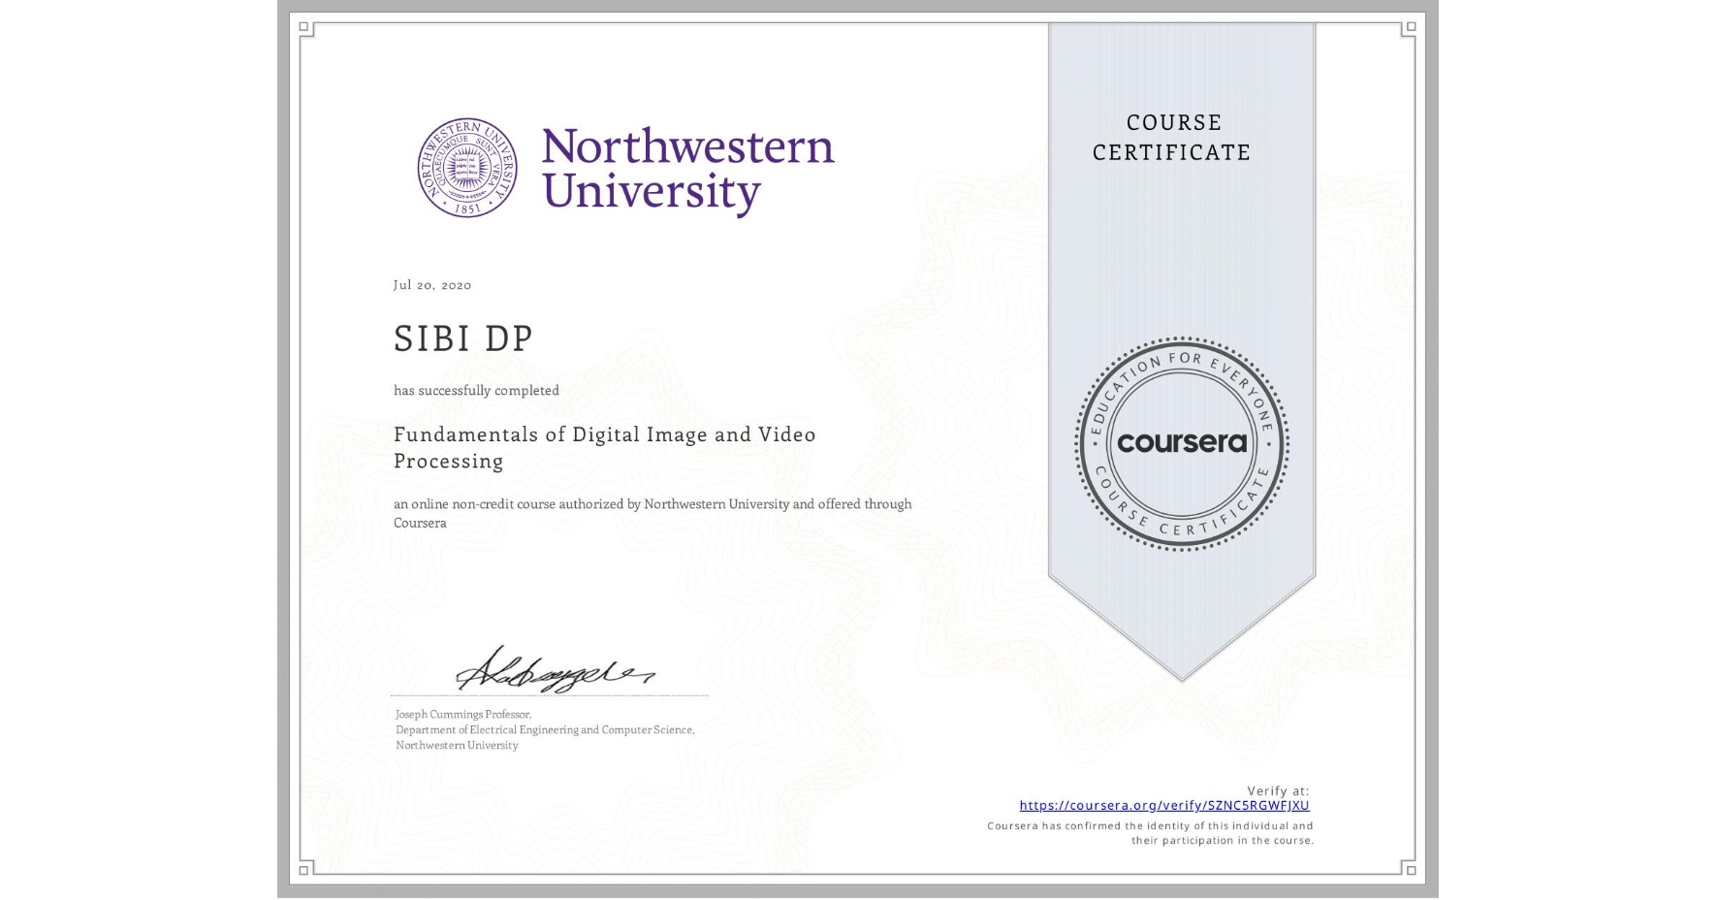Select the Northwestern University attribution under signature

click(456, 745)
